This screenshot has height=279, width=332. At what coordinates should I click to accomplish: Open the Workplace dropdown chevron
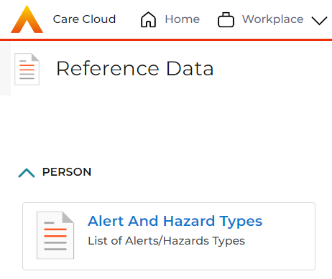319,21
